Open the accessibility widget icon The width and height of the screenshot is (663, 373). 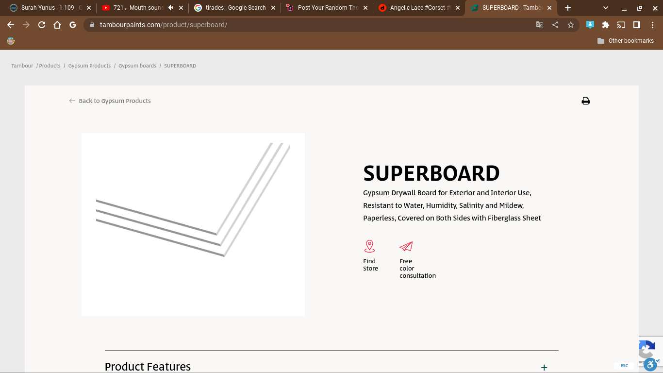(650, 364)
